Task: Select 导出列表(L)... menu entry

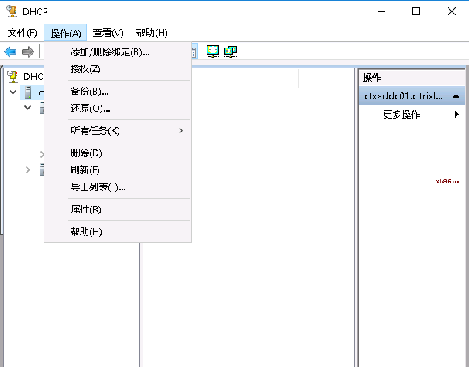Action: pyautogui.click(x=98, y=187)
